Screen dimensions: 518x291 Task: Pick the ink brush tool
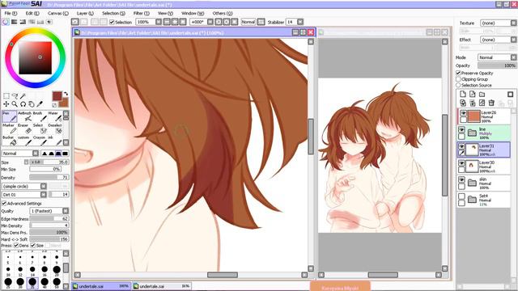click(54, 141)
